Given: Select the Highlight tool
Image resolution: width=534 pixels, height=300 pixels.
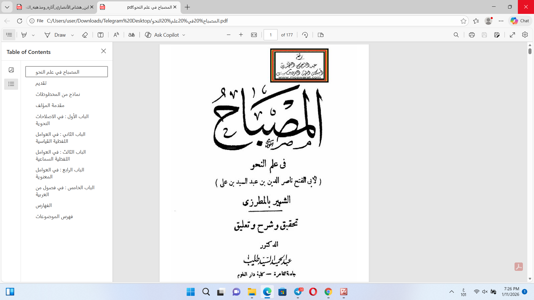Looking at the screenshot, I should click(x=24, y=35).
